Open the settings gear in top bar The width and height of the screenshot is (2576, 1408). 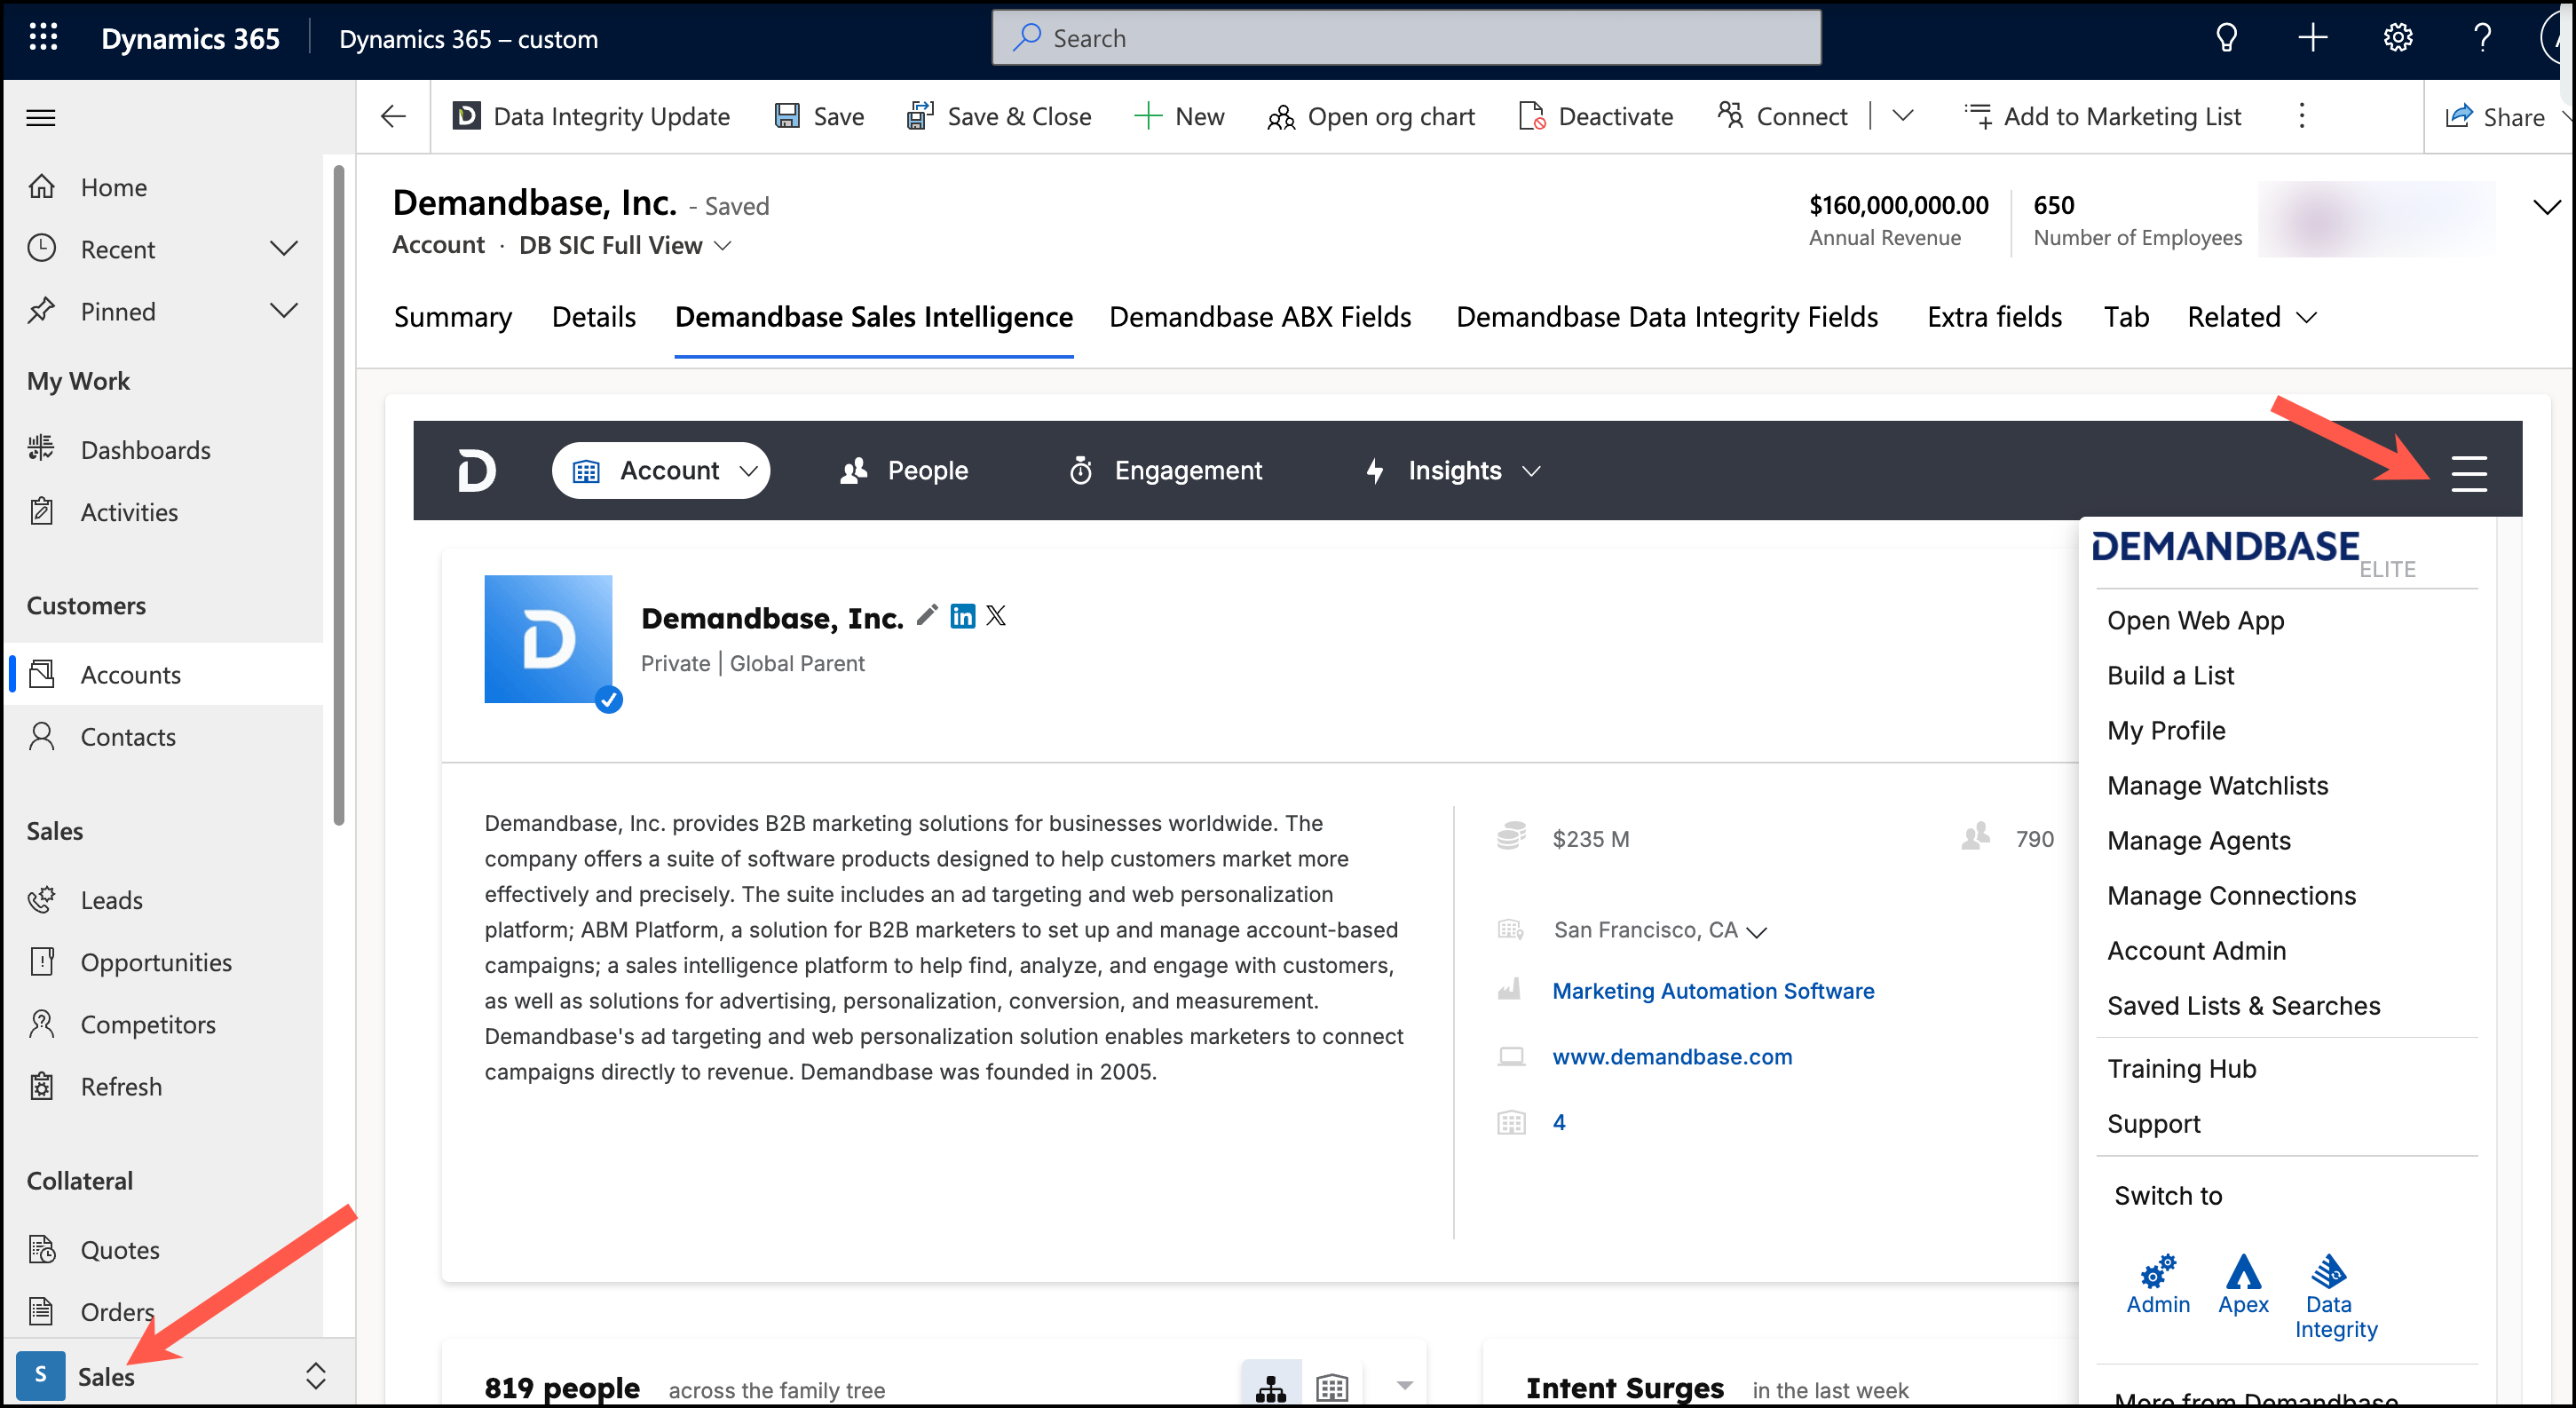[x=2397, y=38]
